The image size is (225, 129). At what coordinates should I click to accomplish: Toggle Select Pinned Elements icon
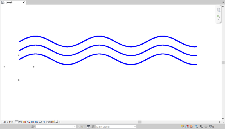coord(192,127)
